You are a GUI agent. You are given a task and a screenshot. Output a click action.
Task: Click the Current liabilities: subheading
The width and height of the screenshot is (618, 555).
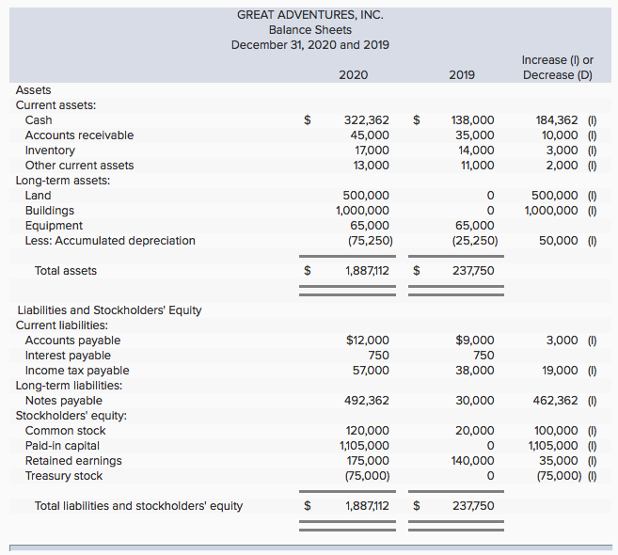(62, 325)
